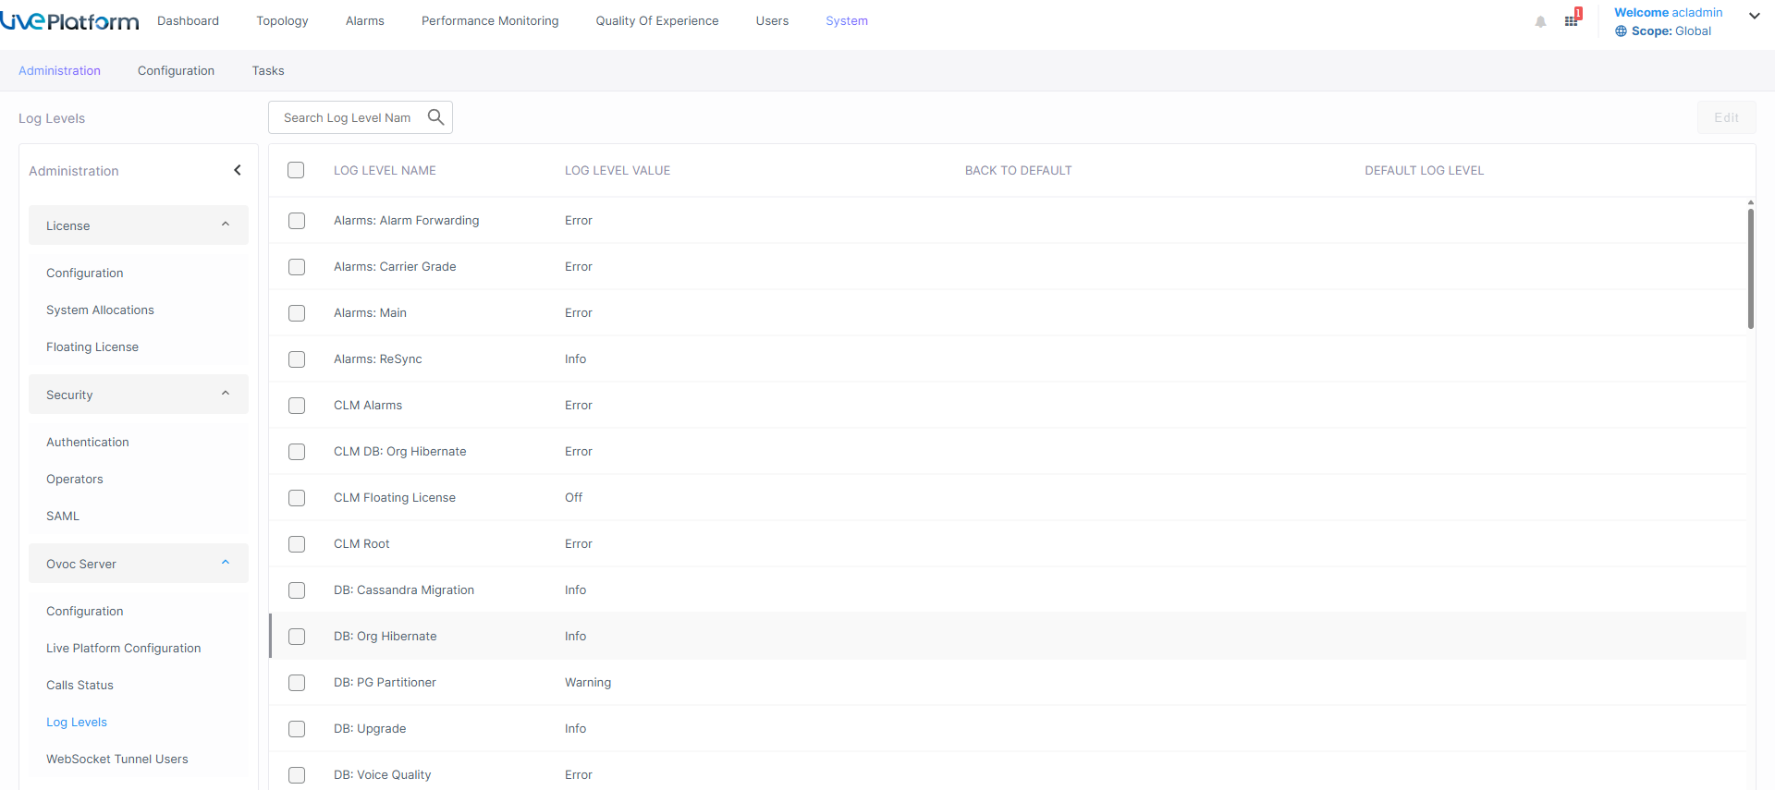The image size is (1775, 790).
Task: Collapse the Administration sidebar panel arrow
Action: click(238, 170)
